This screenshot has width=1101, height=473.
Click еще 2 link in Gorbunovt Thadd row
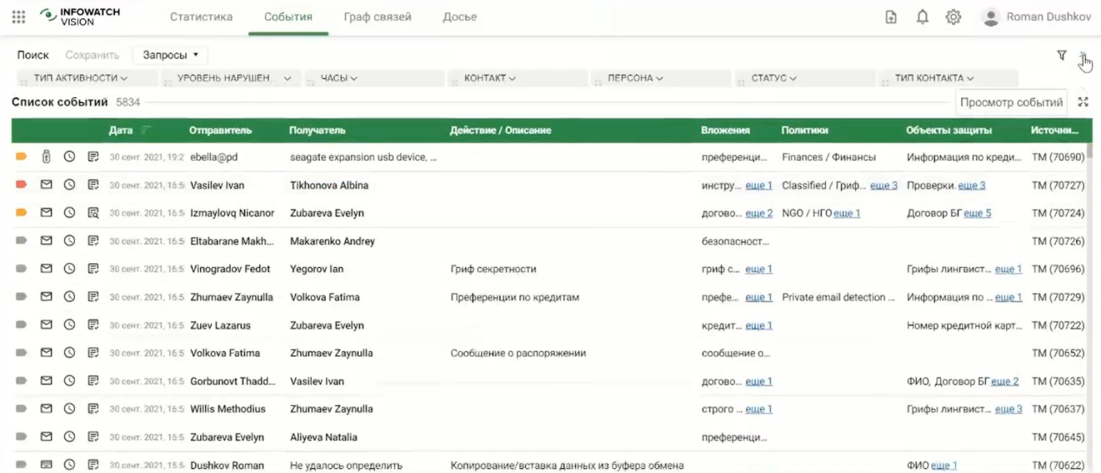[x=1004, y=381]
